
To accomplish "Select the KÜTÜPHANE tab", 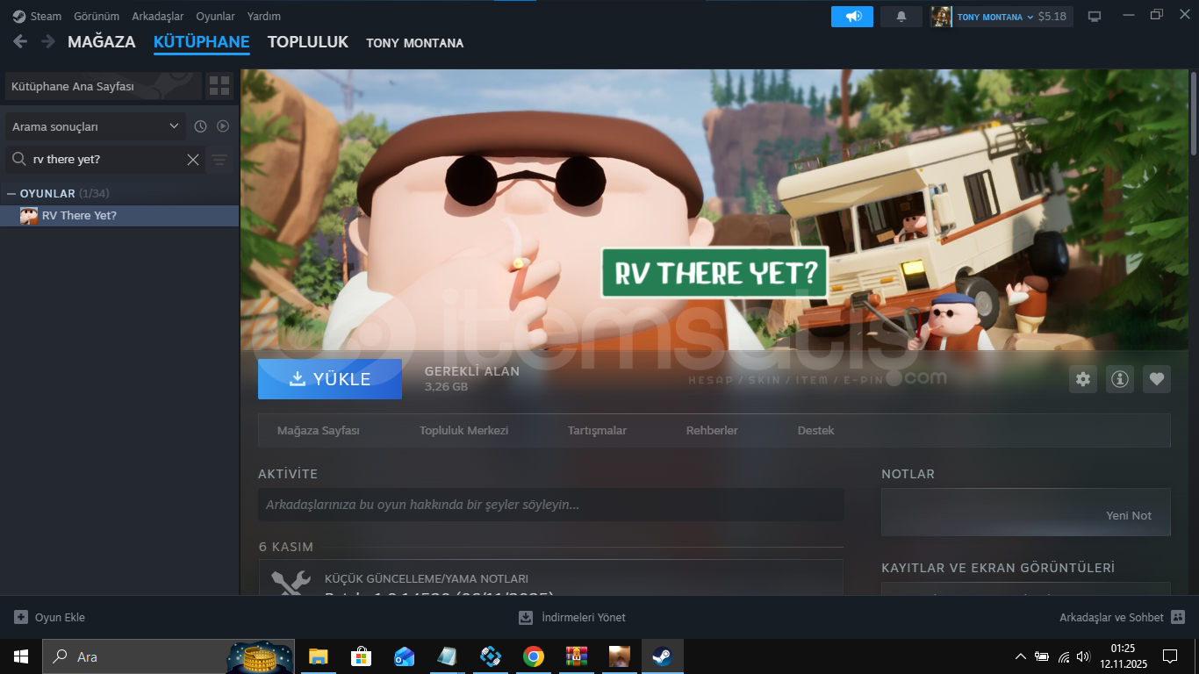I will 202,42.
